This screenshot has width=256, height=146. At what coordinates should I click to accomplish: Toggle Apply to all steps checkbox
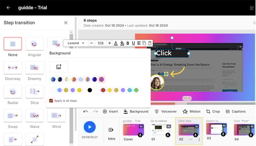[51, 101]
